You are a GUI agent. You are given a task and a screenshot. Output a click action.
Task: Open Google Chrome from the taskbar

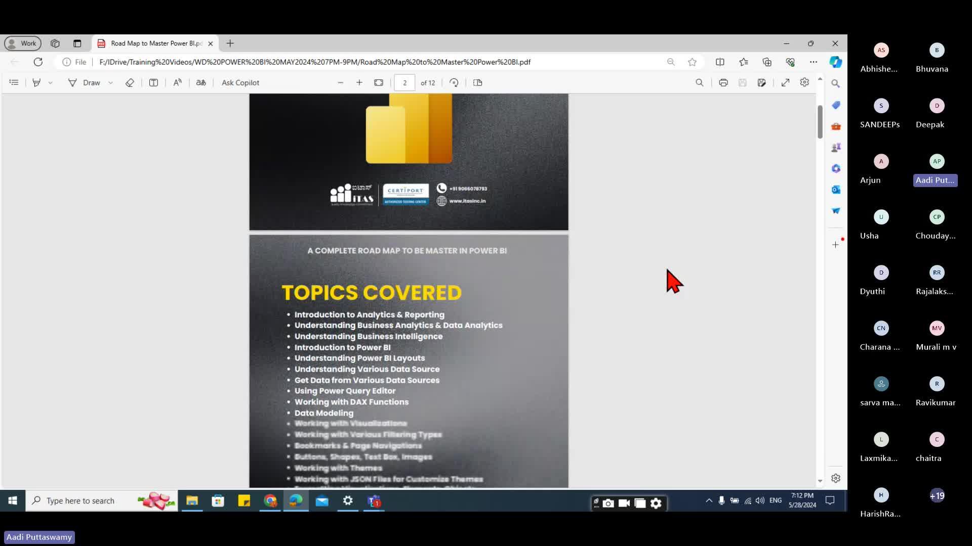tap(270, 500)
